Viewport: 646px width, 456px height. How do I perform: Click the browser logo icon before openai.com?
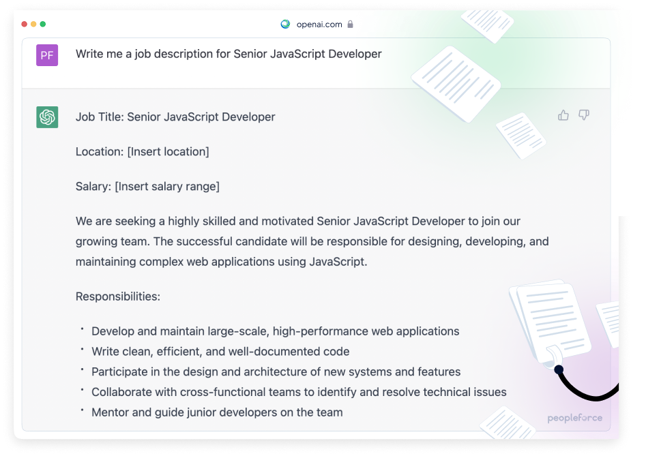pos(285,25)
